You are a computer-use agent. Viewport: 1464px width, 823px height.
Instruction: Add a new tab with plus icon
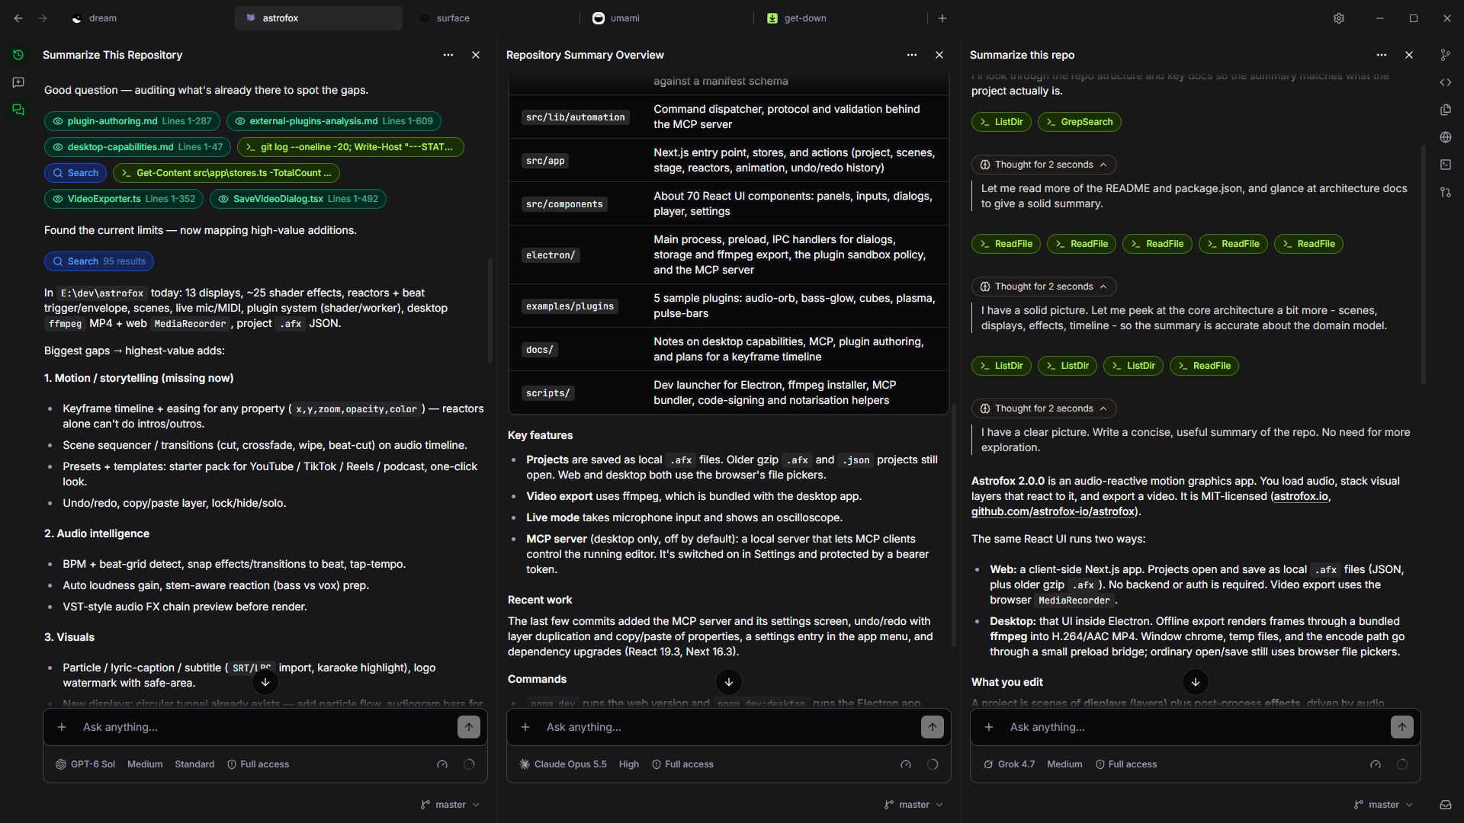(x=942, y=18)
